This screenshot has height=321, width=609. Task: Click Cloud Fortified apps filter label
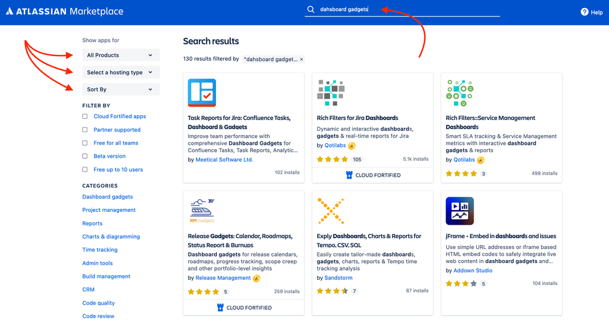pos(120,116)
